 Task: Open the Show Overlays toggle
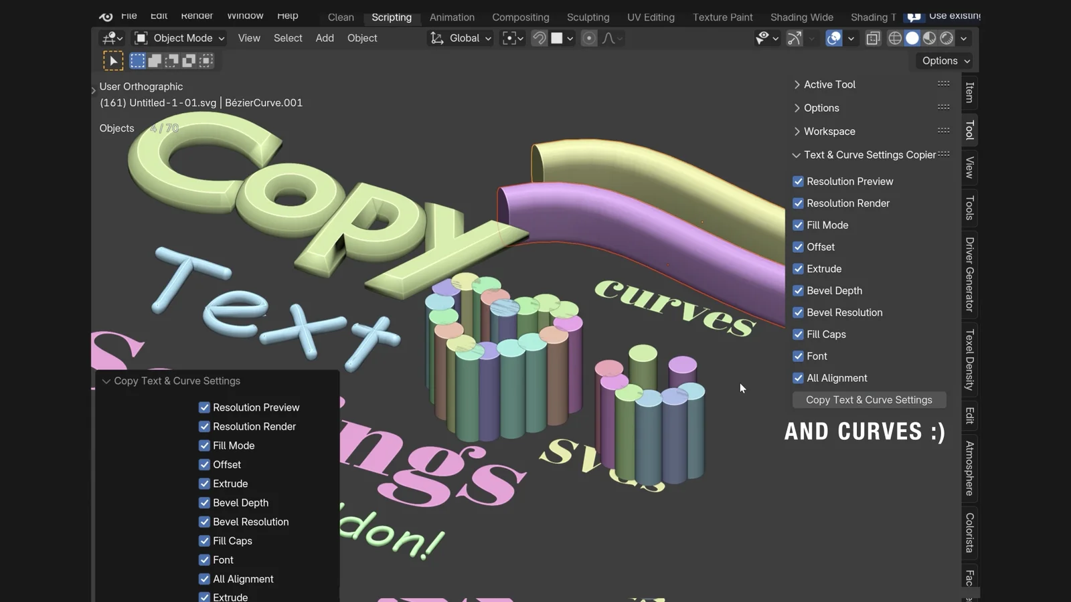click(x=833, y=38)
